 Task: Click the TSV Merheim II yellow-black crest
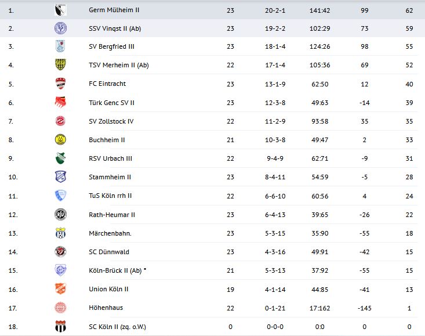tap(60, 65)
